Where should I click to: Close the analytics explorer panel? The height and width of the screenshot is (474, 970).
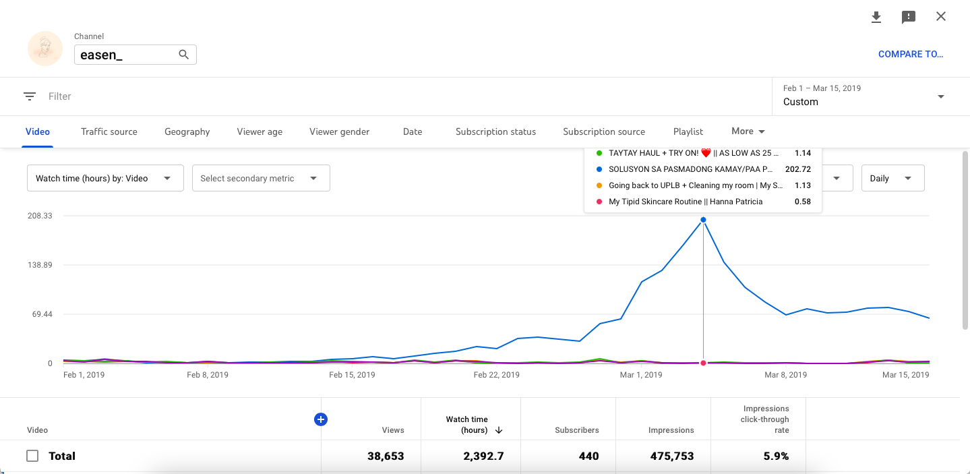click(941, 17)
